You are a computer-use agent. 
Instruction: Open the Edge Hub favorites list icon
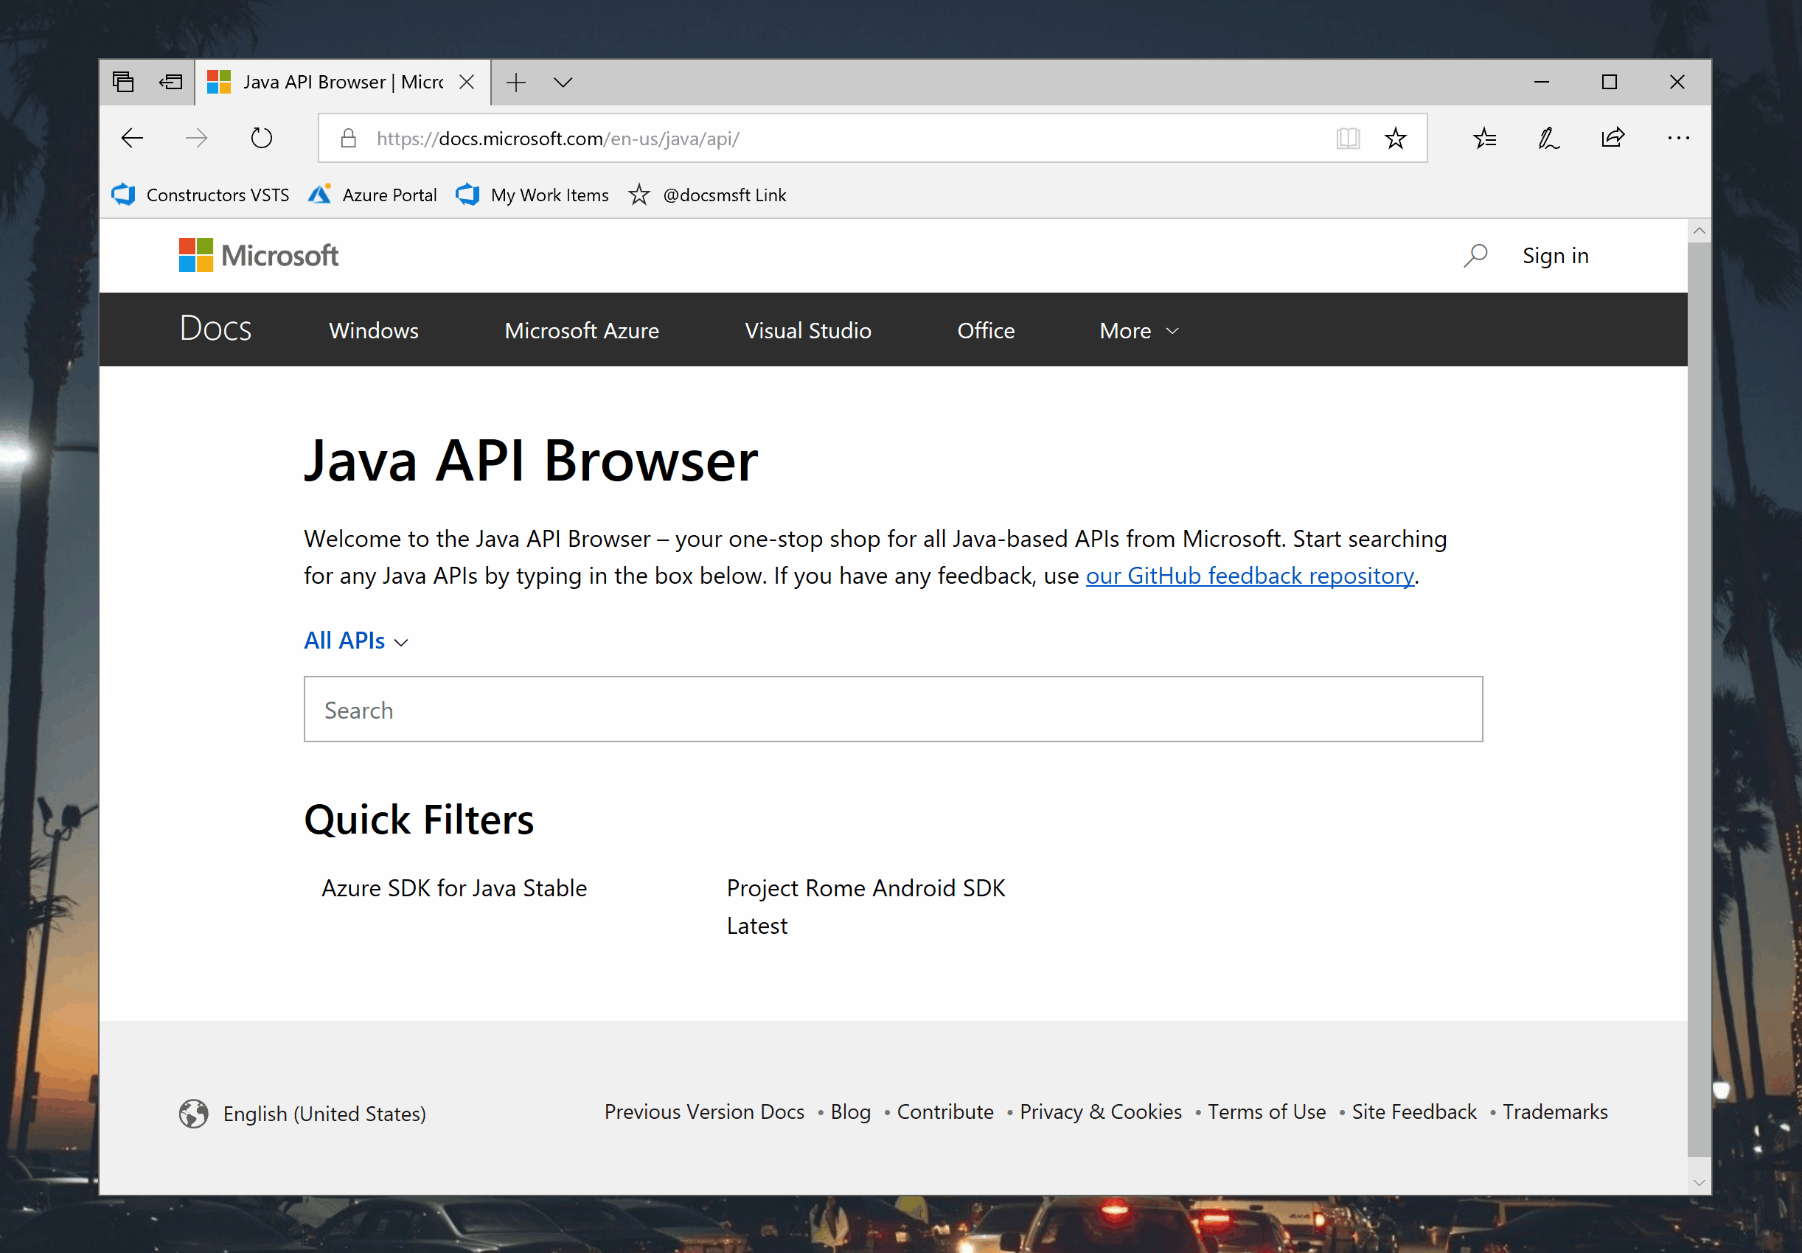pyautogui.click(x=1484, y=138)
